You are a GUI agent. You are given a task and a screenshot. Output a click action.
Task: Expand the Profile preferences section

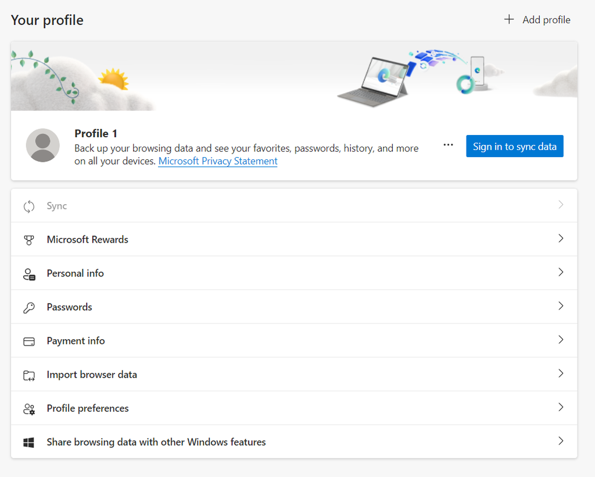point(560,408)
